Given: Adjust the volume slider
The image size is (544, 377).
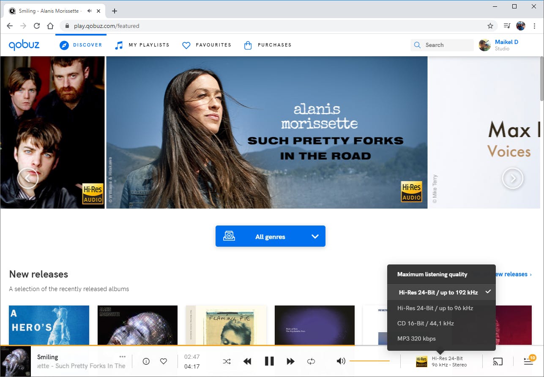Looking at the screenshot, I should click(x=369, y=361).
